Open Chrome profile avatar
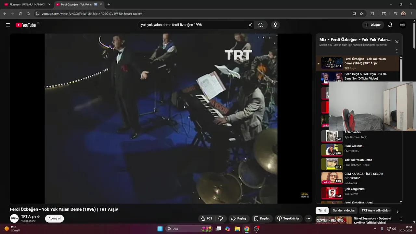416x234 pixels. point(403,14)
